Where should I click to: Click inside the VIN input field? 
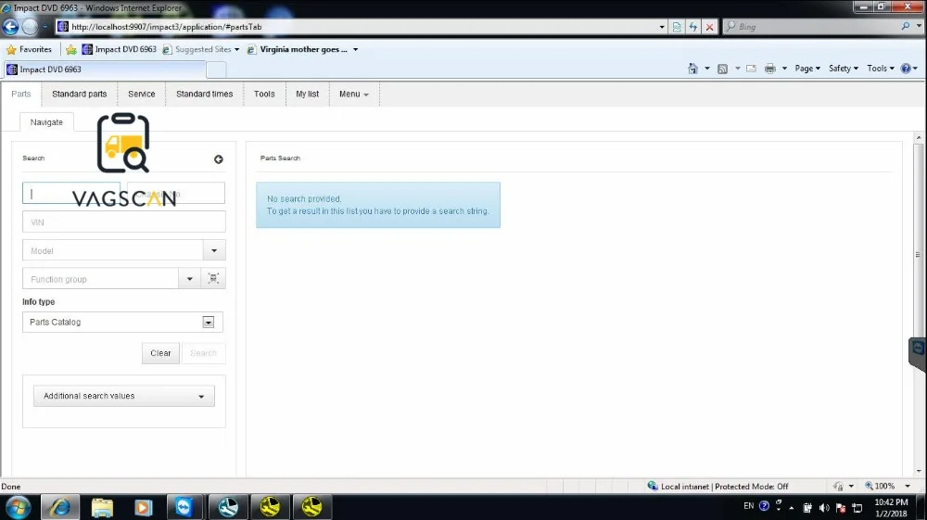[124, 222]
